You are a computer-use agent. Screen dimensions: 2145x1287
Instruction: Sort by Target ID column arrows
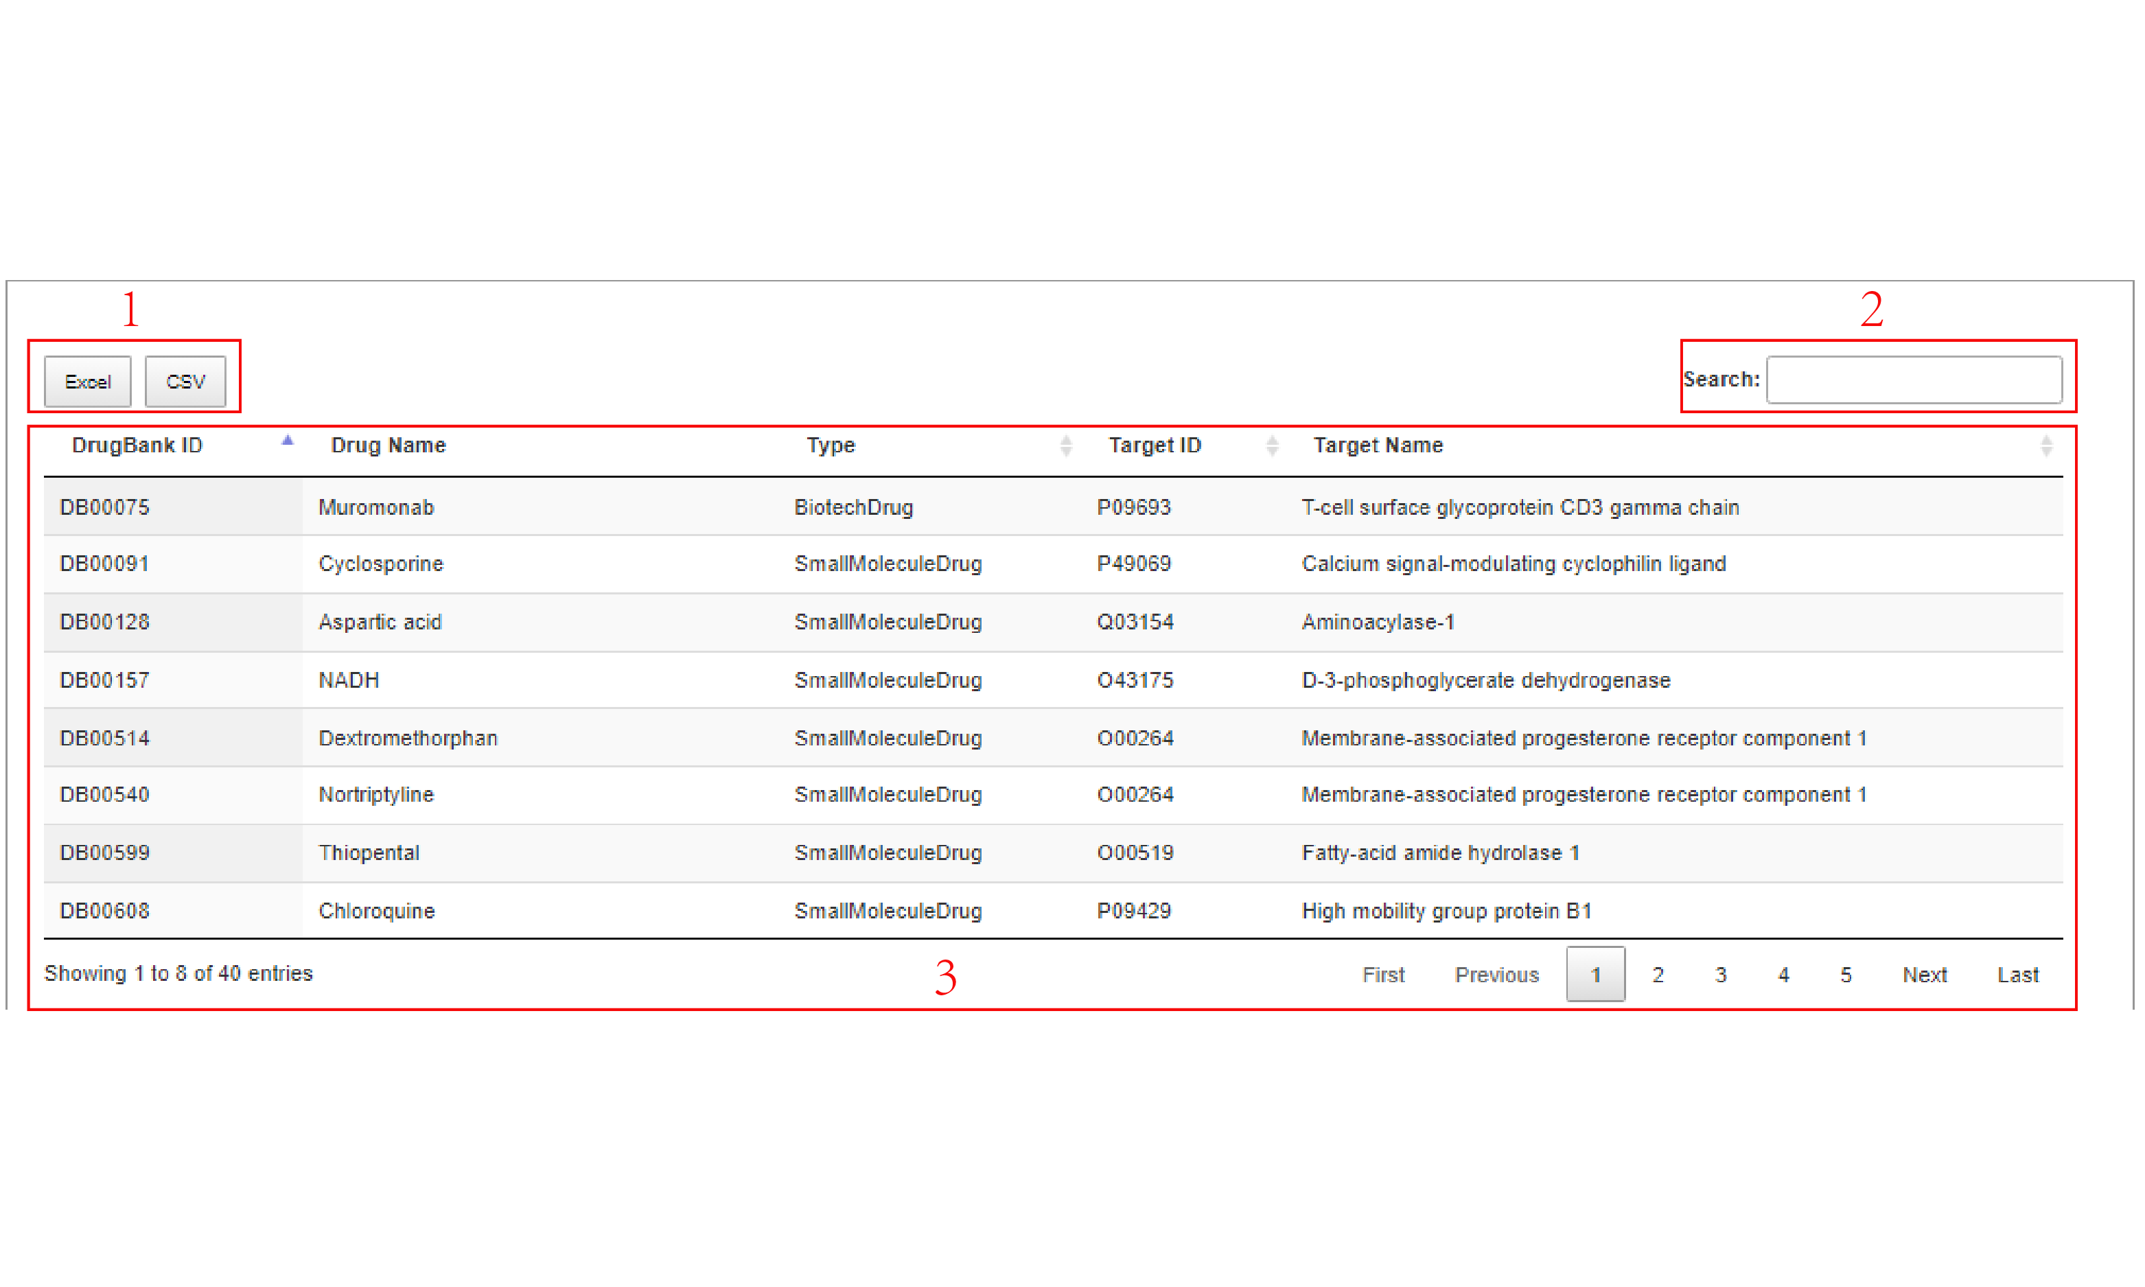coord(1271,445)
